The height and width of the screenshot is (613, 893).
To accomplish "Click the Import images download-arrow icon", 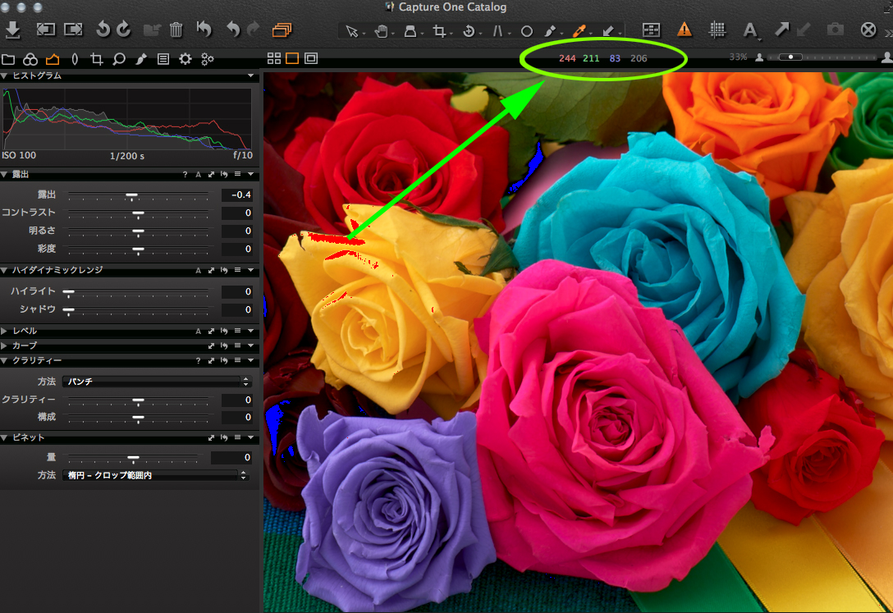I will coord(12,30).
